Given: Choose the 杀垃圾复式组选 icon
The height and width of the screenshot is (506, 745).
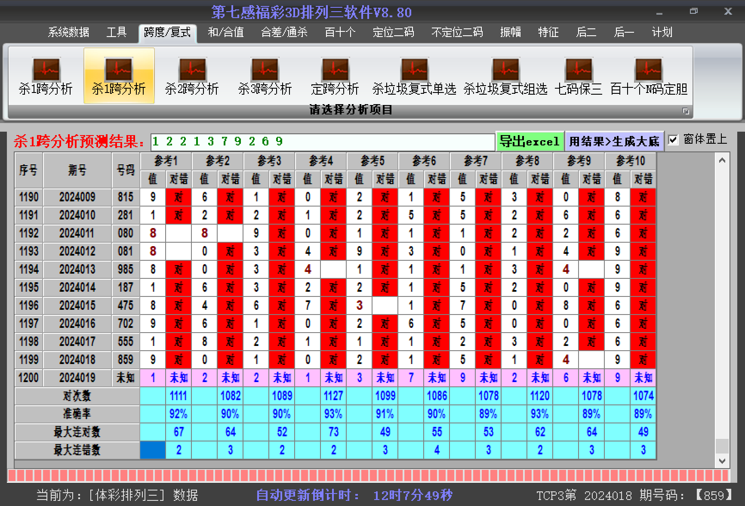Looking at the screenshot, I should click(505, 76).
